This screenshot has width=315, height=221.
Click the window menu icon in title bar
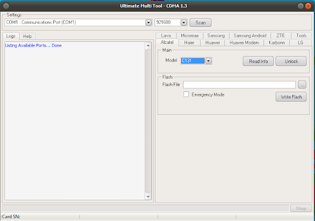(x=6, y=6)
